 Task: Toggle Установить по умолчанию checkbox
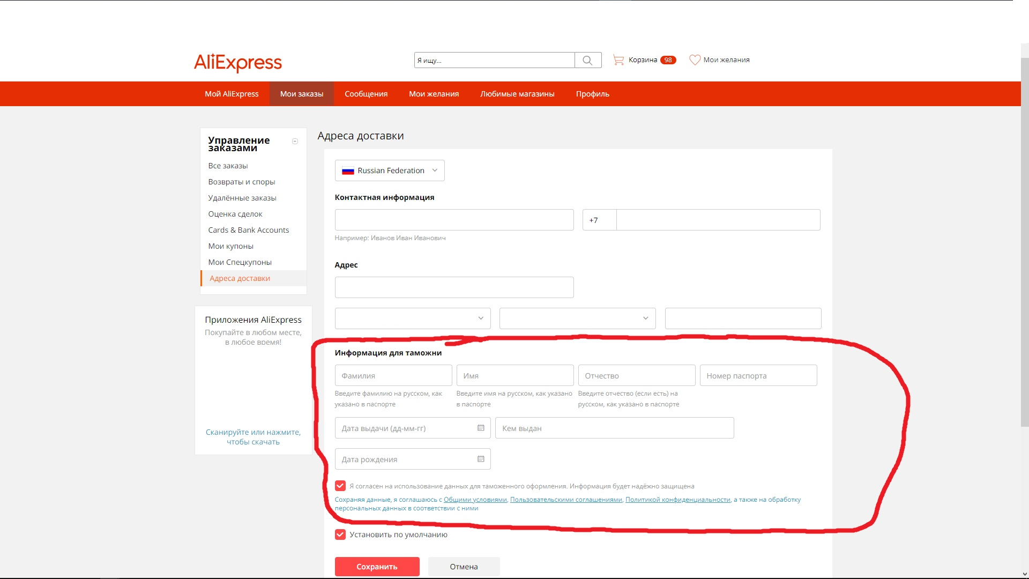coord(340,535)
